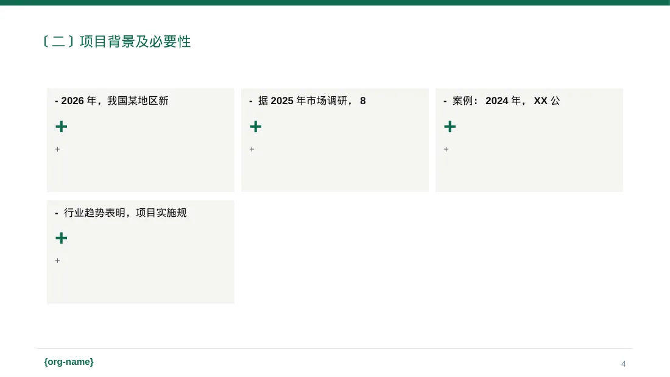Select the text '- 据 2025 年市场调研， 8'

pyautogui.click(x=307, y=101)
